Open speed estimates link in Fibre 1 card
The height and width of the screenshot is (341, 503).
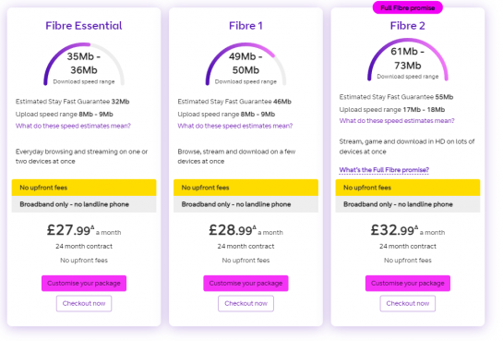pos(235,126)
